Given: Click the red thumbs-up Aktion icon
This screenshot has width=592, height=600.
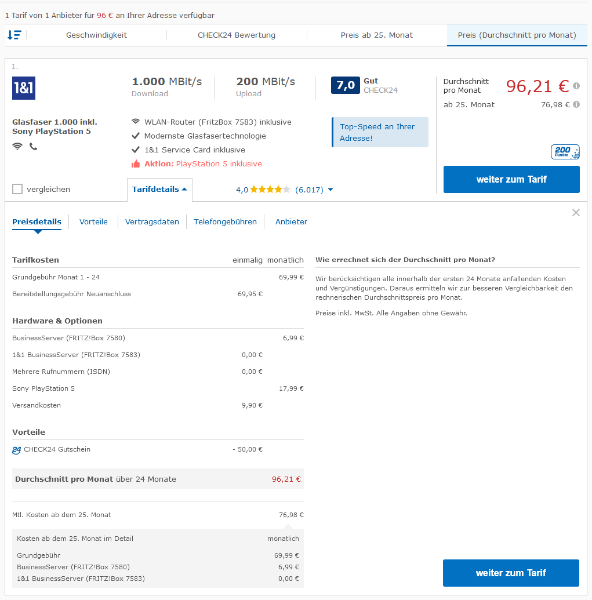Looking at the screenshot, I should pyautogui.click(x=136, y=164).
